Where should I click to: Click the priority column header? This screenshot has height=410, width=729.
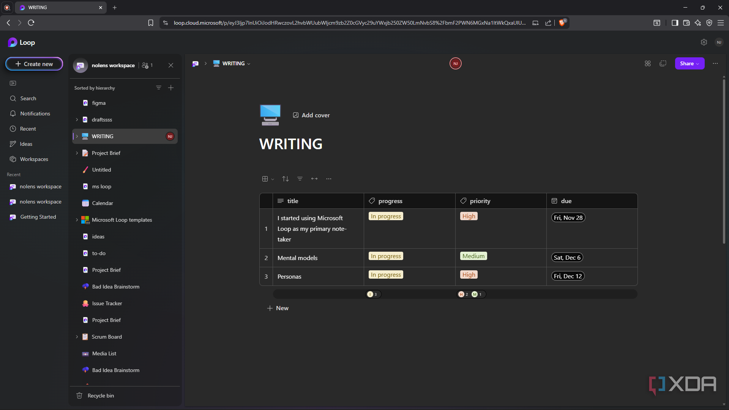tap(501, 201)
